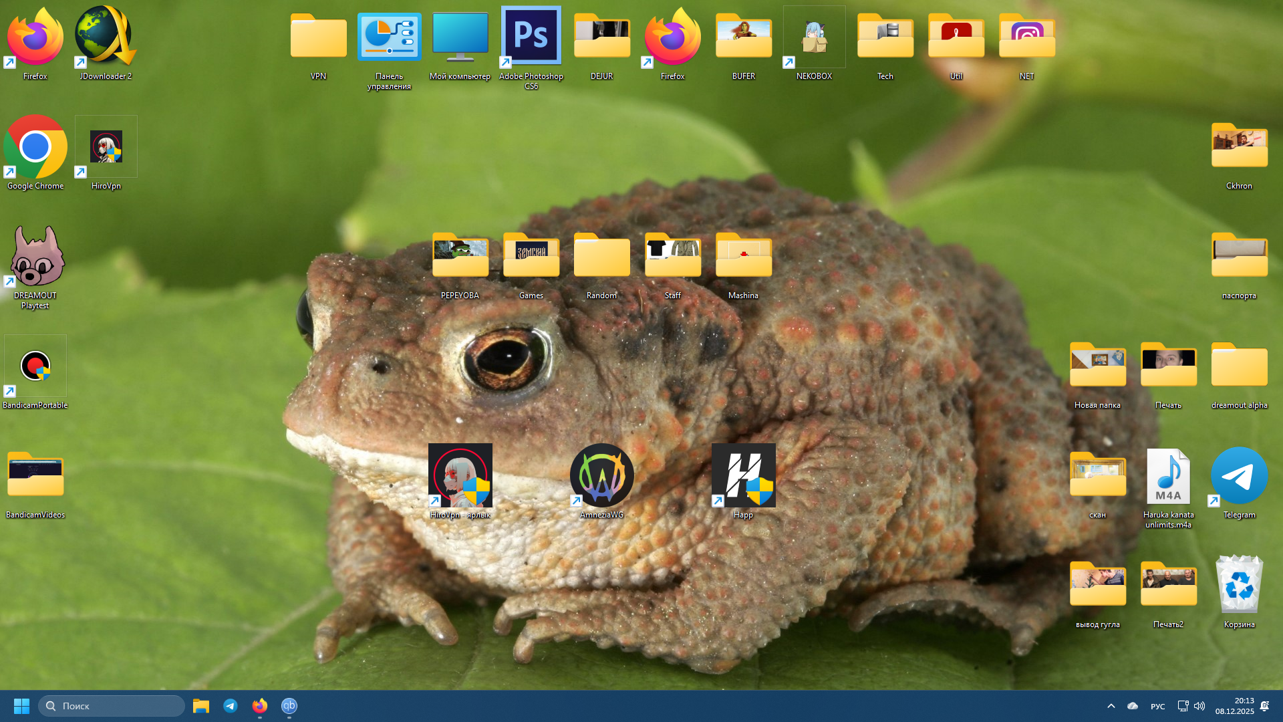Expand the hidden system tray icons chevron
Viewport: 1283px width, 722px height.
point(1111,706)
